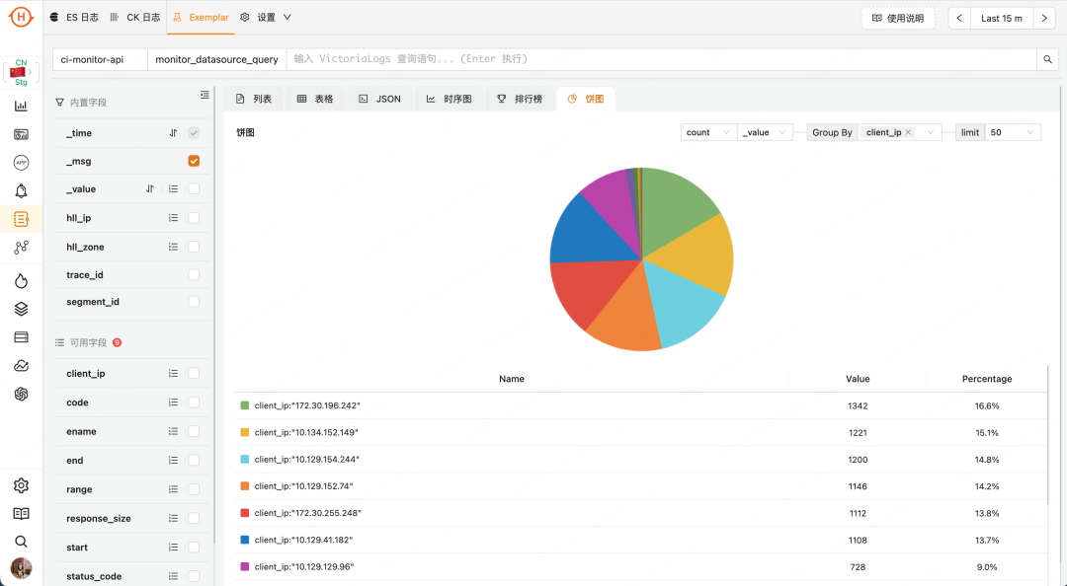Uncheck the _msg field checkbox

coord(194,161)
